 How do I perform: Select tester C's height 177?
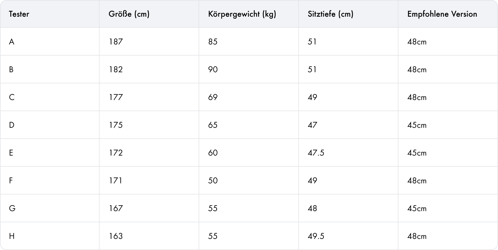pos(116,97)
